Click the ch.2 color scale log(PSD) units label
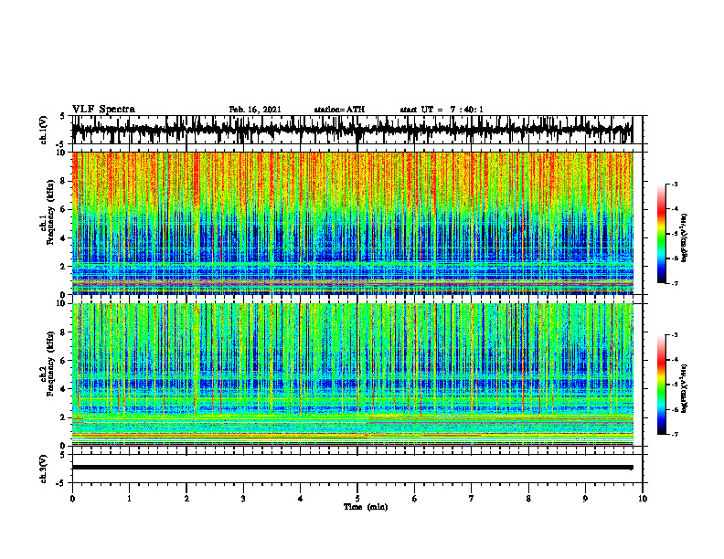The height and width of the screenshot is (559, 724). pyautogui.click(x=685, y=387)
